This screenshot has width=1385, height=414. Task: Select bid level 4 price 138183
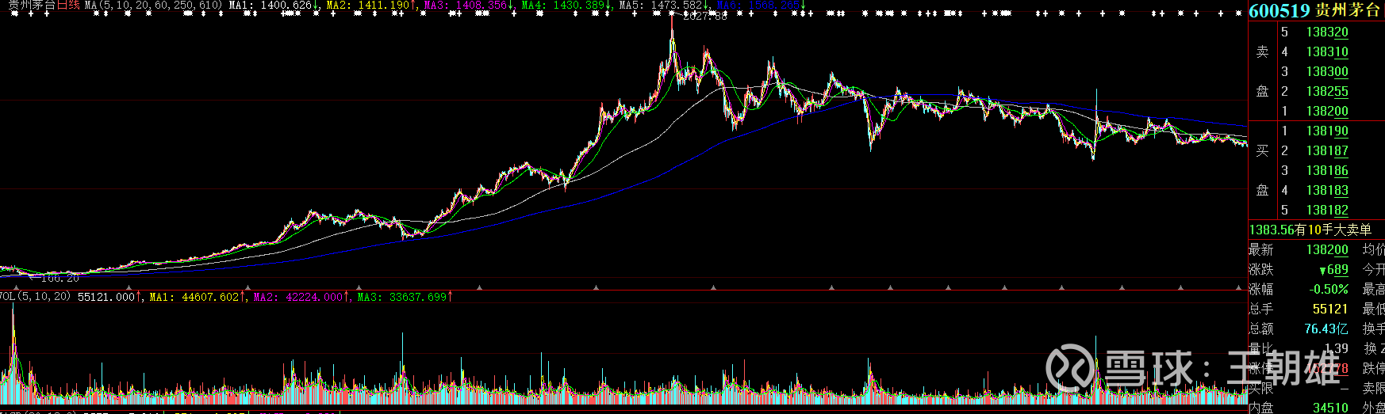pyautogui.click(x=1327, y=191)
